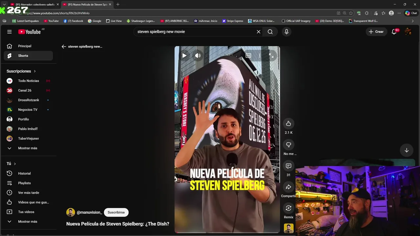Go back using the arrow beside steven spielberg new
The width and height of the screenshot is (420, 236).
point(64,47)
